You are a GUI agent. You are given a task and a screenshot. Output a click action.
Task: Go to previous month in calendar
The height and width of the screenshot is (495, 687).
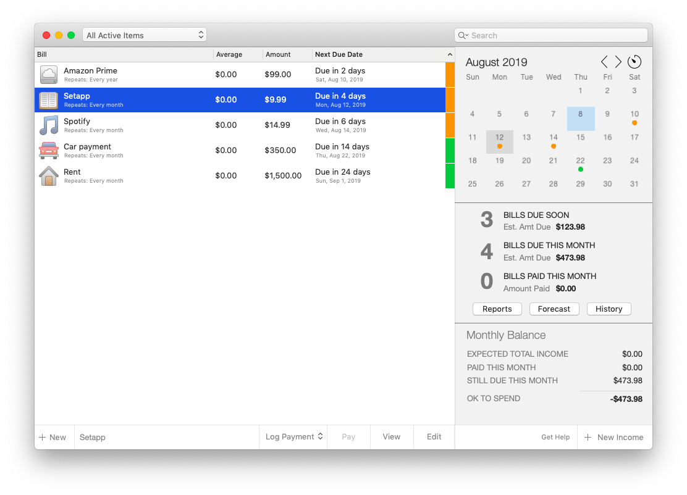[604, 62]
